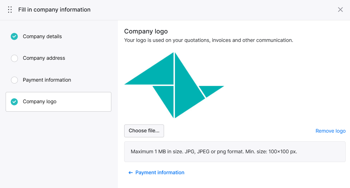
Task: Click the Company details completed checkmark
Action: click(x=14, y=37)
